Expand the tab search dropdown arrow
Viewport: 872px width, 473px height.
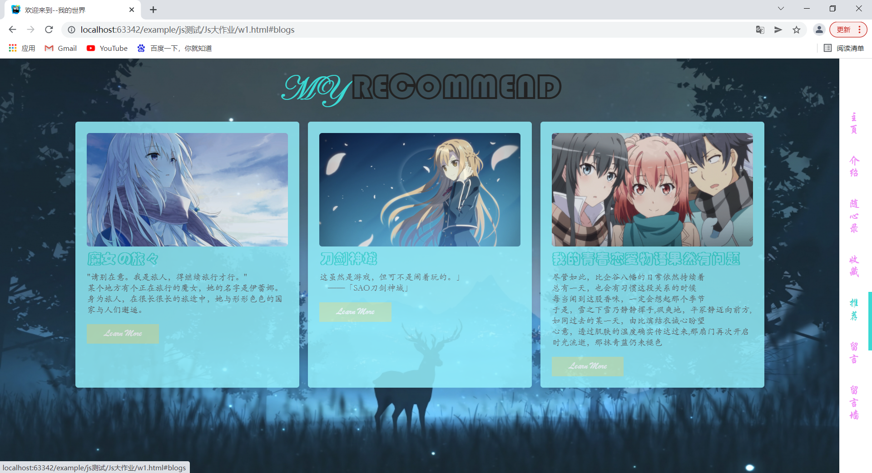tap(781, 9)
